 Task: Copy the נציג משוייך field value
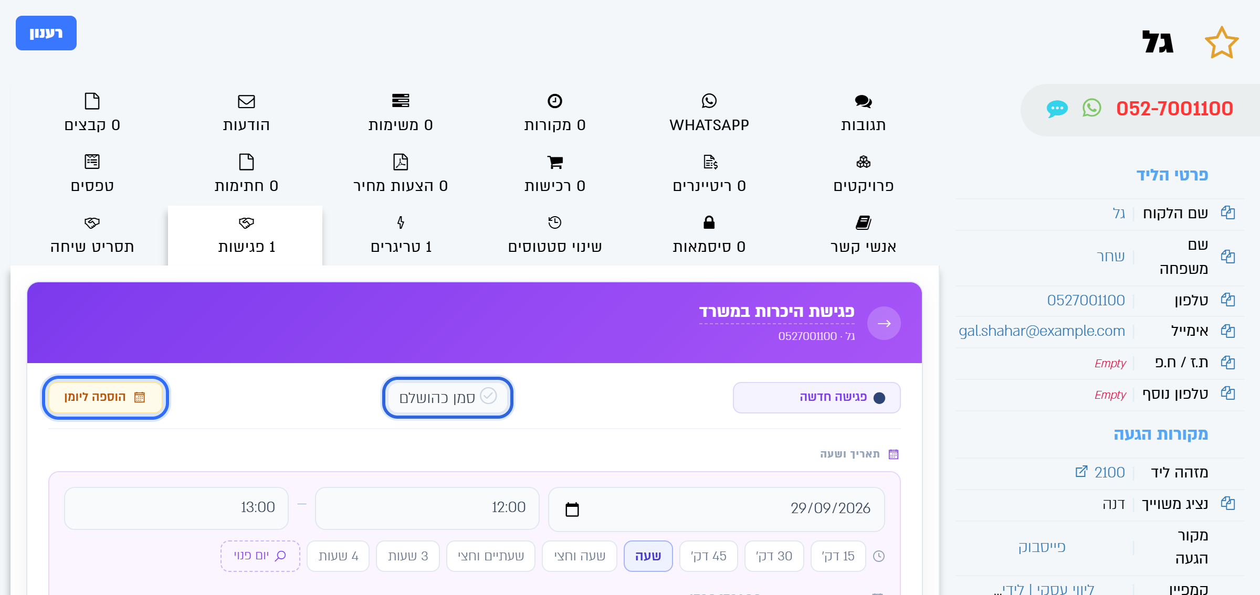(1228, 503)
